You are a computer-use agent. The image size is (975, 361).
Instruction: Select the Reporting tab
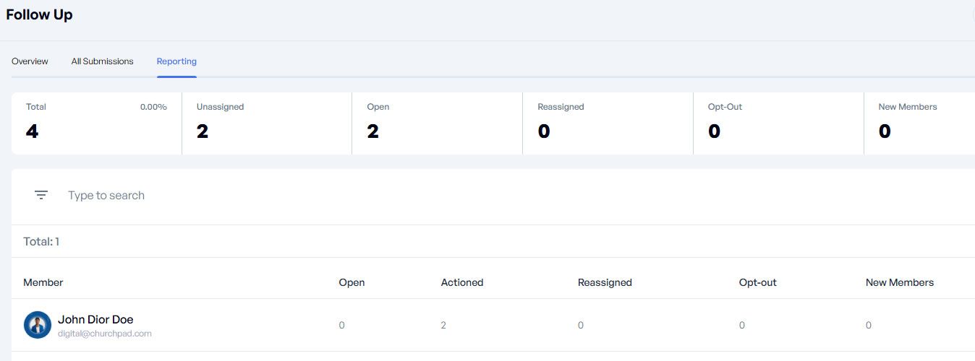tap(176, 61)
